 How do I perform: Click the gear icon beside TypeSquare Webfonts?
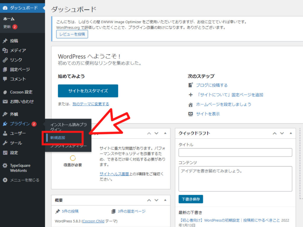coord(5,166)
